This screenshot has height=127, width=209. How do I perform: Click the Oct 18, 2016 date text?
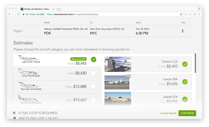pyautogui.click(x=142, y=29)
